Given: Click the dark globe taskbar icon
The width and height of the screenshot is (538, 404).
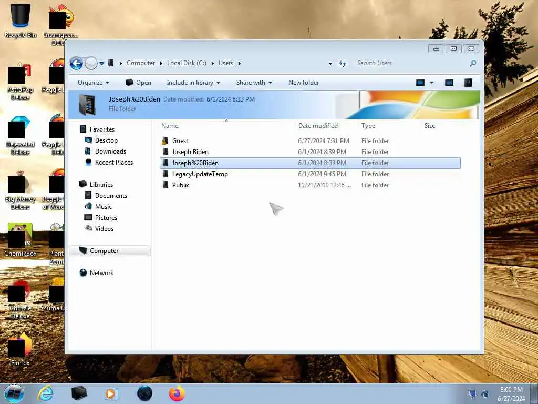Looking at the screenshot, I should pos(144,393).
